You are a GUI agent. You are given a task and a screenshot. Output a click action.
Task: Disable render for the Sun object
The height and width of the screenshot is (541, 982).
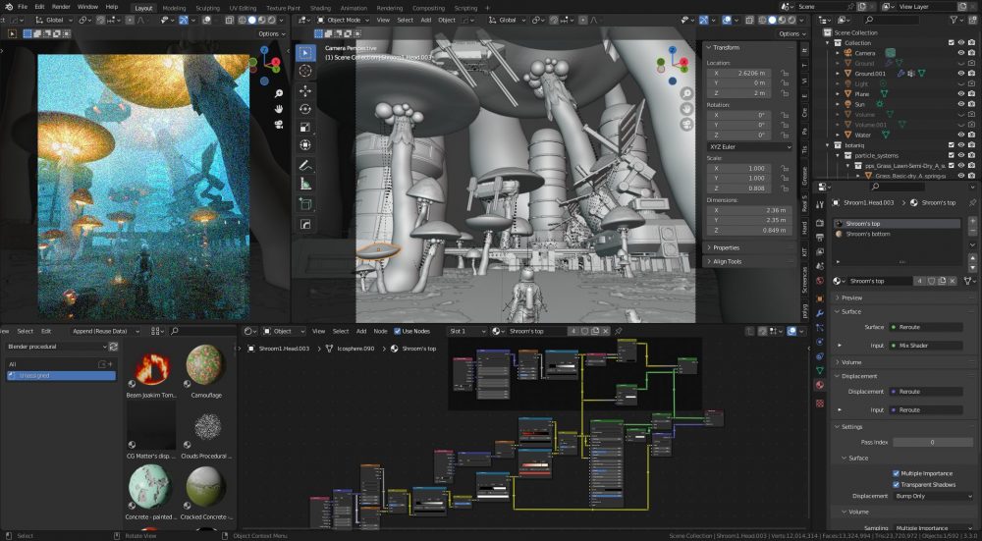point(971,104)
